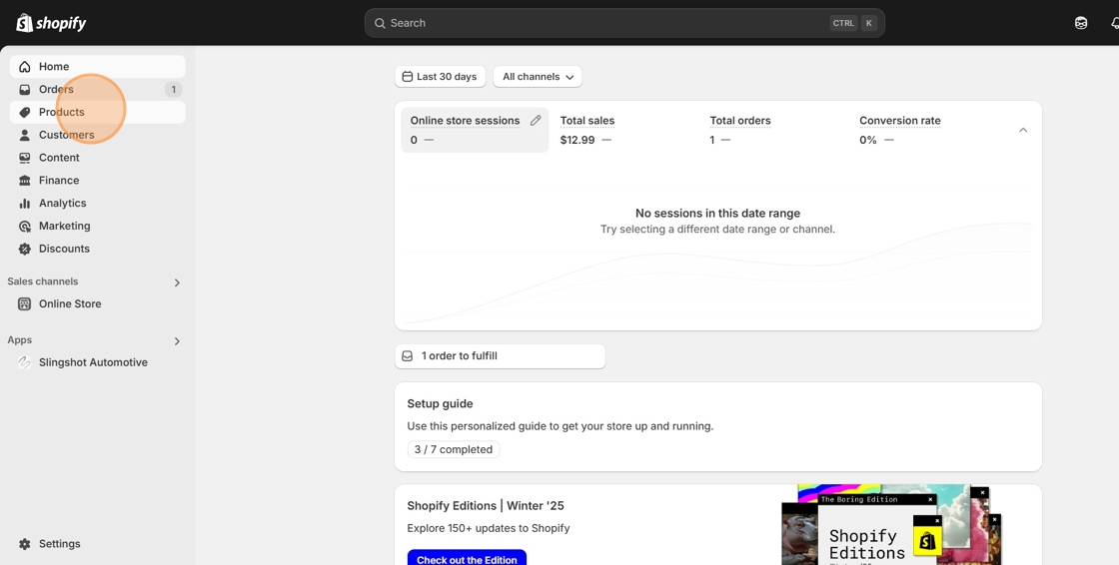Click the Orders count badge 1

173,89
